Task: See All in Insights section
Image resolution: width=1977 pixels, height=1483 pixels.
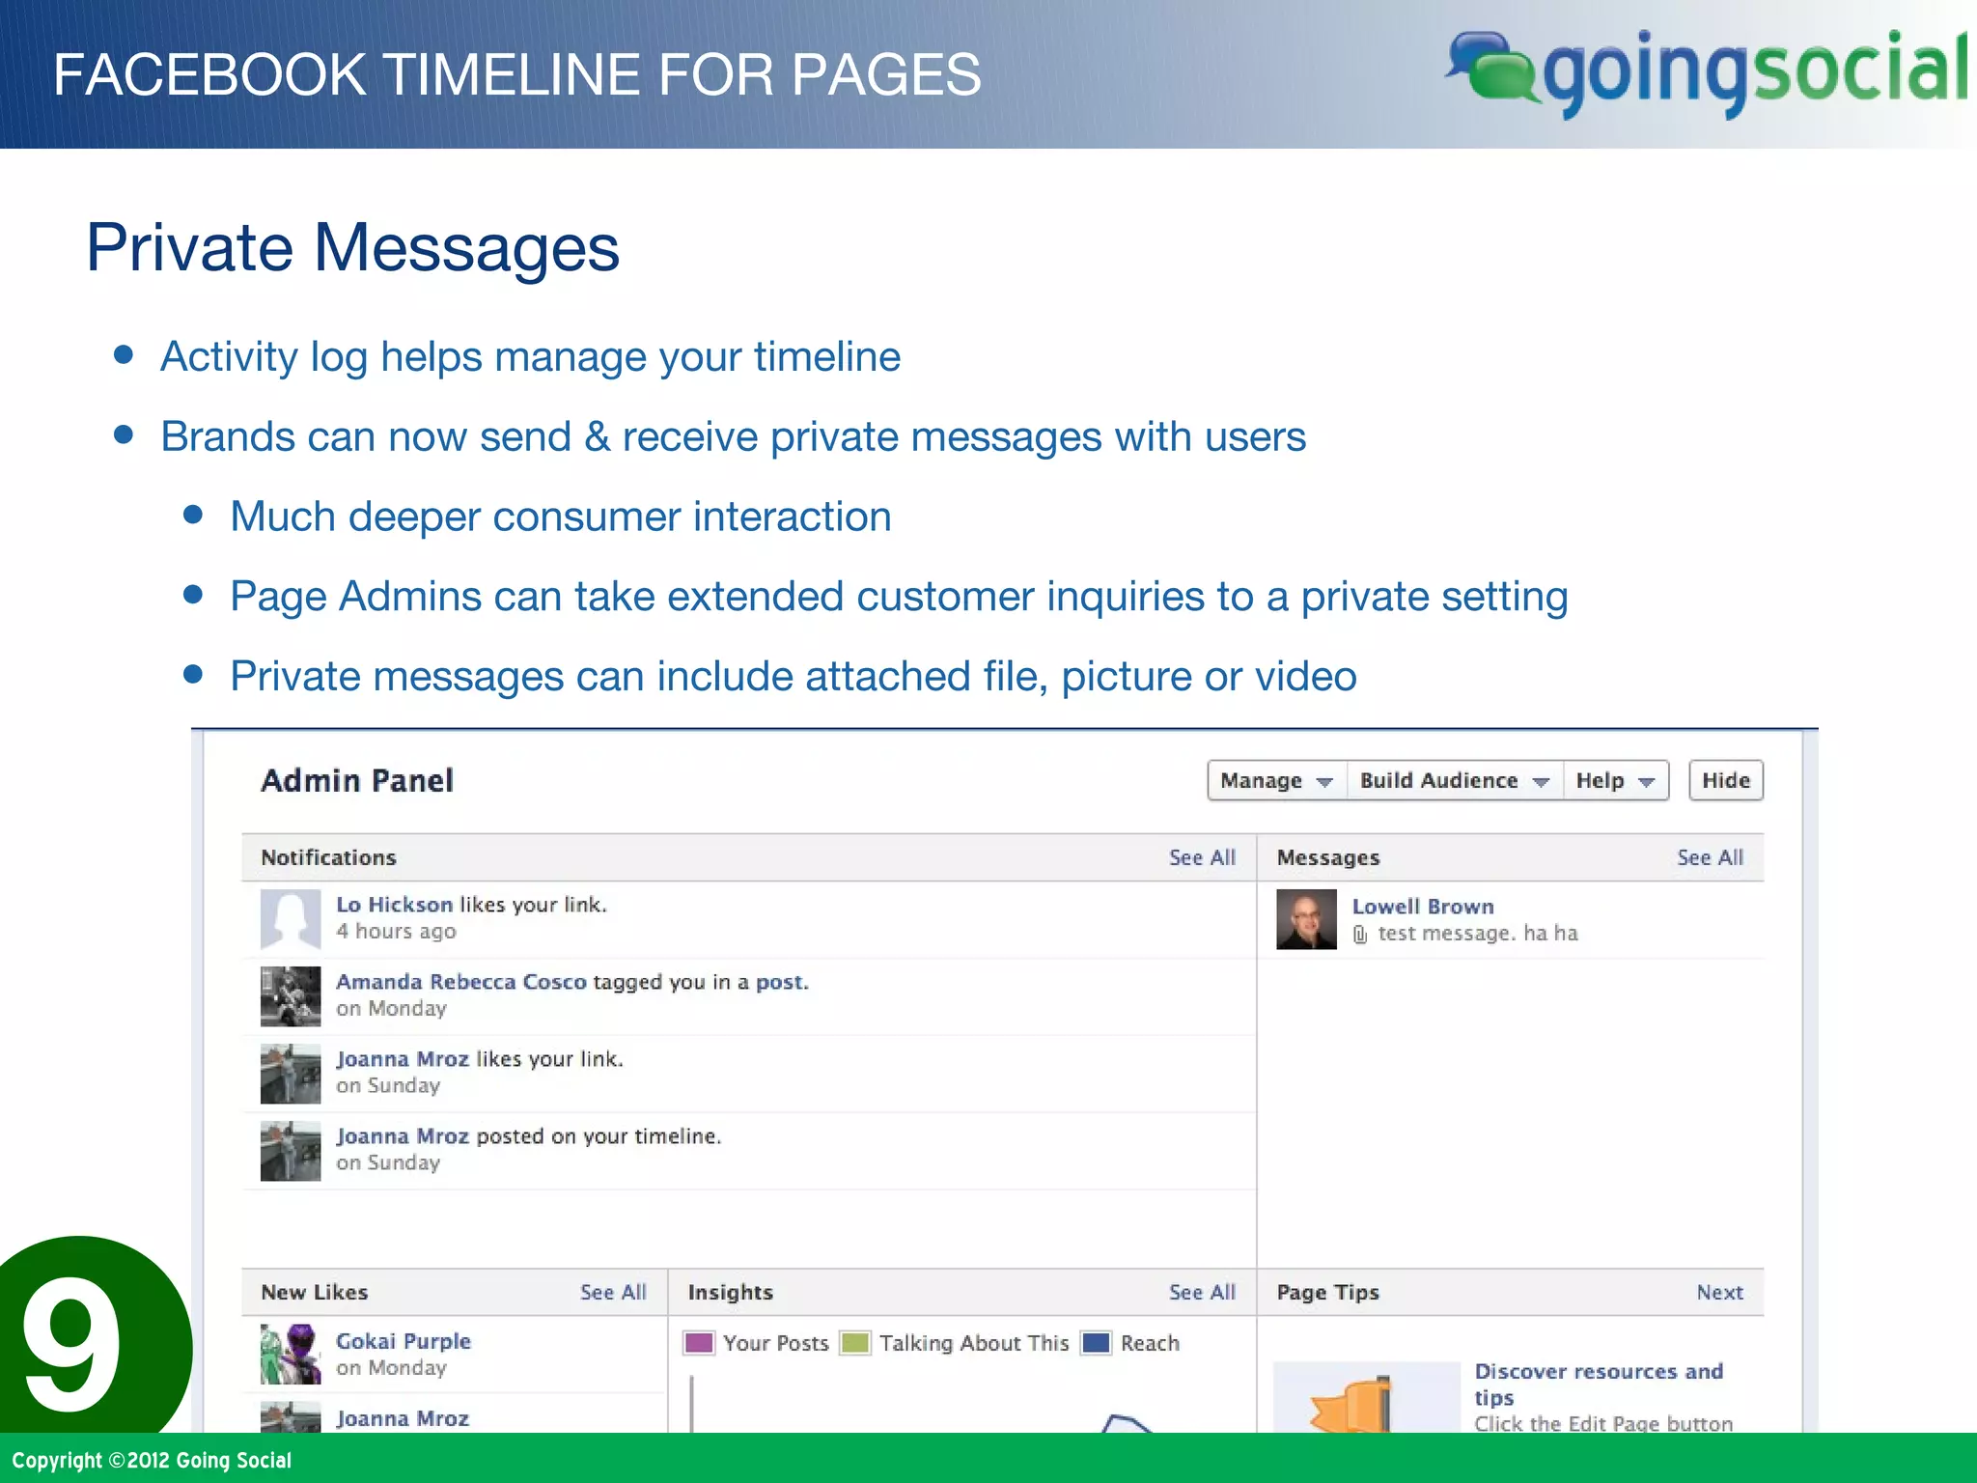Action: [x=1202, y=1292]
